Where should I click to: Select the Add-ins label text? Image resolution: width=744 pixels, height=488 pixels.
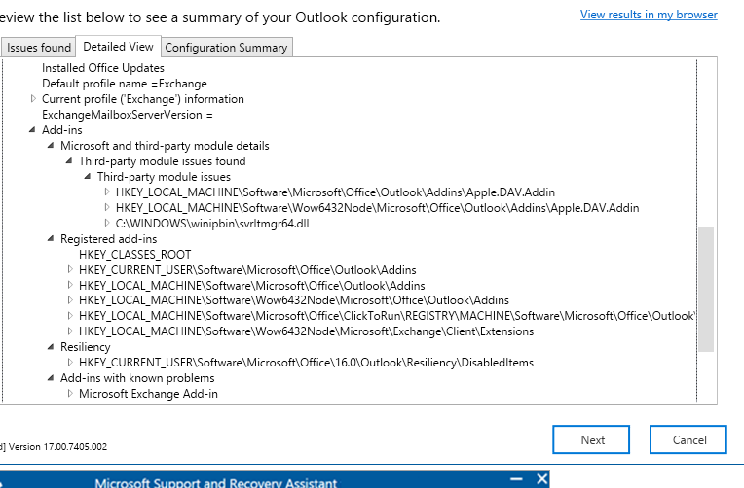click(61, 130)
